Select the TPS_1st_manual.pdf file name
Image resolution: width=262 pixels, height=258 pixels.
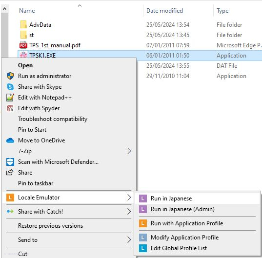pos(55,45)
